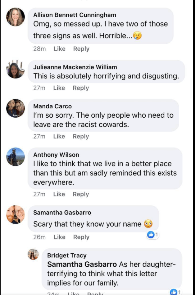Screen dimensions: 195x295
Task: Click the like reaction icon on Bridget's reply
Action: (174, 292)
